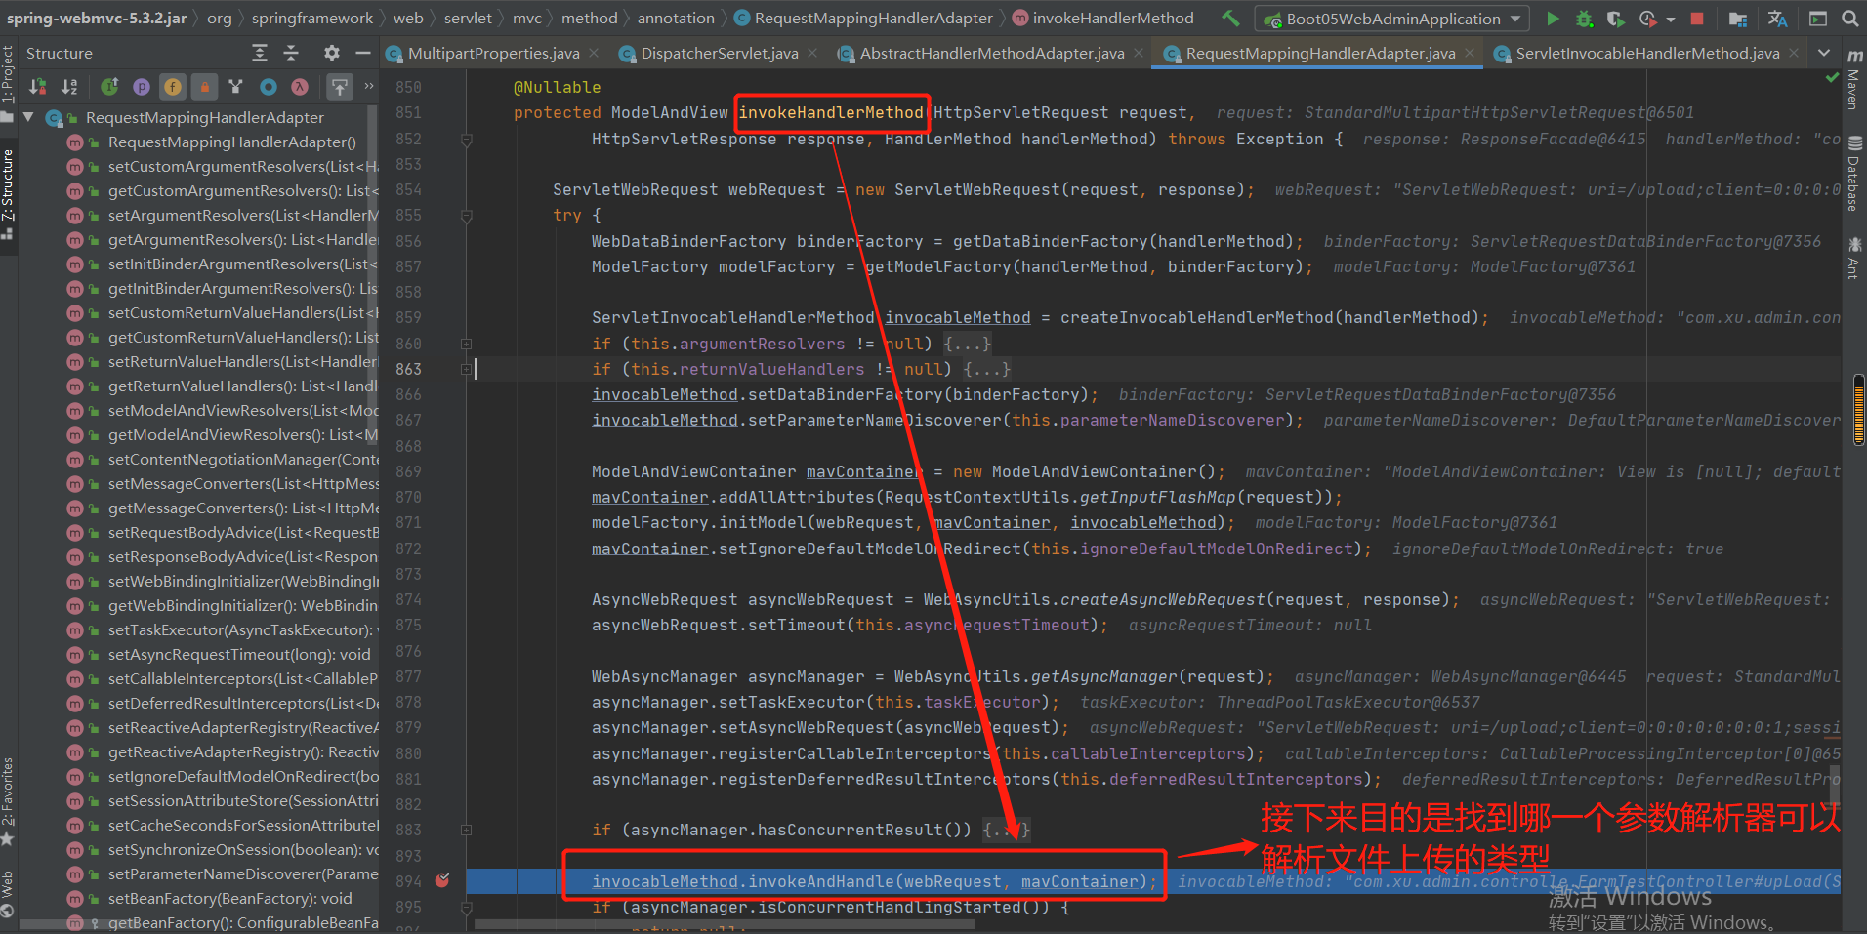Switch to MultipartProperties.java tab
The width and height of the screenshot is (1867, 934).
click(x=493, y=53)
